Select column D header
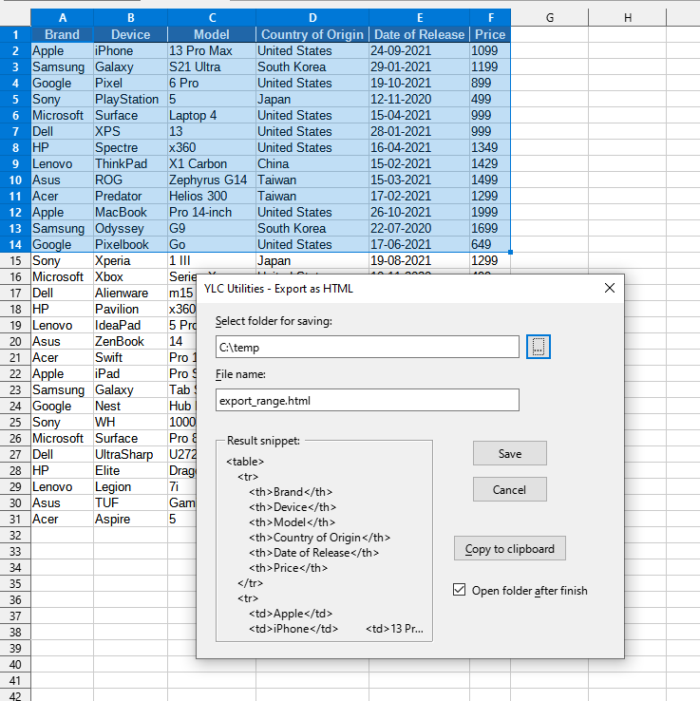Screen dimensions: 700x701 pos(312,17)
